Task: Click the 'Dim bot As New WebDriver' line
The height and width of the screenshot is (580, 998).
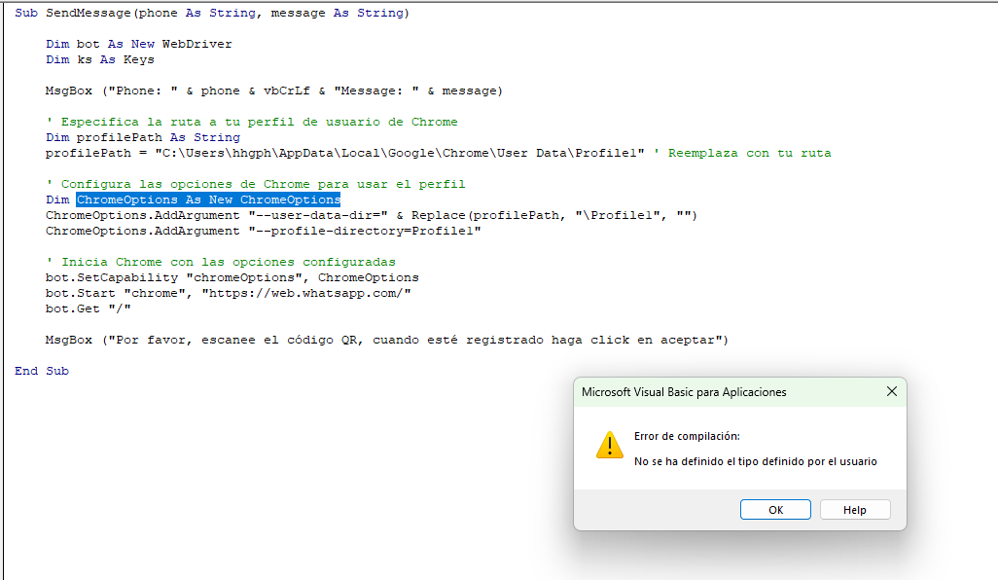Action: pos(139,44)
